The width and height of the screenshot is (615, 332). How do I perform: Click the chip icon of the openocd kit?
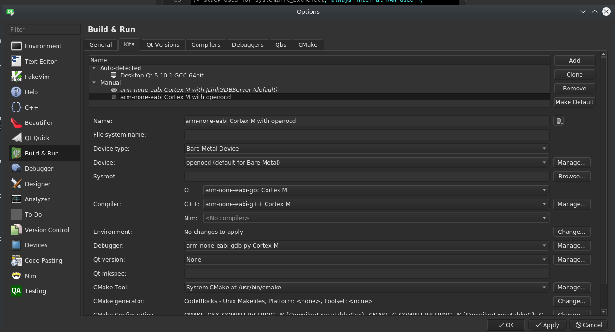(114, 97)
